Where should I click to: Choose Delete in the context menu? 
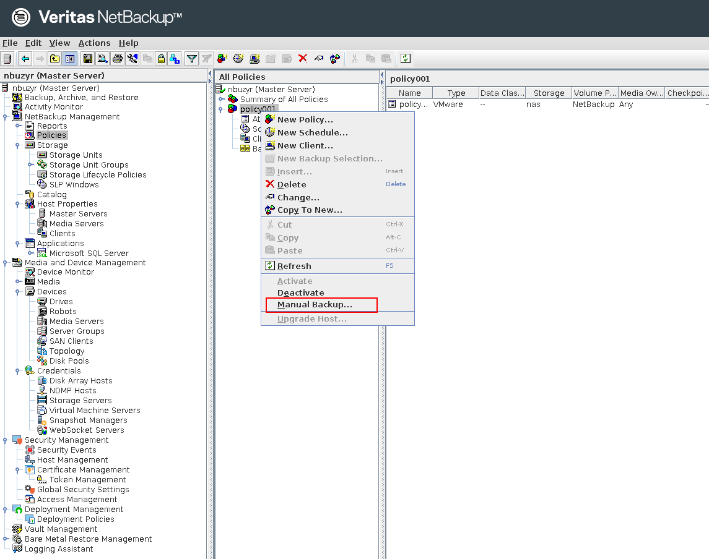click(337, 185)
